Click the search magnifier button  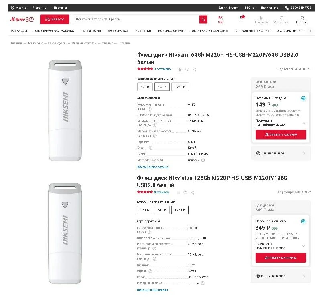coord(203,19)
